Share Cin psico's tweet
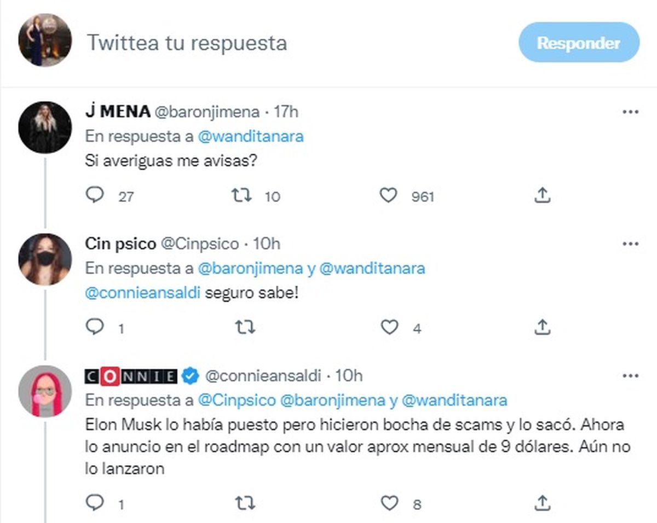This screenshot has height=523, width=657. (x=541, y=327)
